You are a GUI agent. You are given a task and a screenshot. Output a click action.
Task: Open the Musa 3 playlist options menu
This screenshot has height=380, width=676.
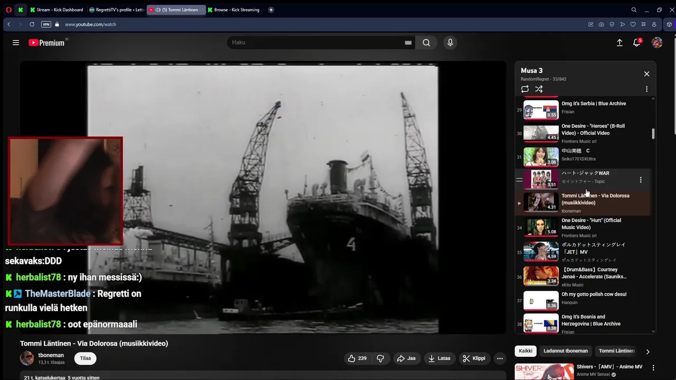tap(646, 89)
